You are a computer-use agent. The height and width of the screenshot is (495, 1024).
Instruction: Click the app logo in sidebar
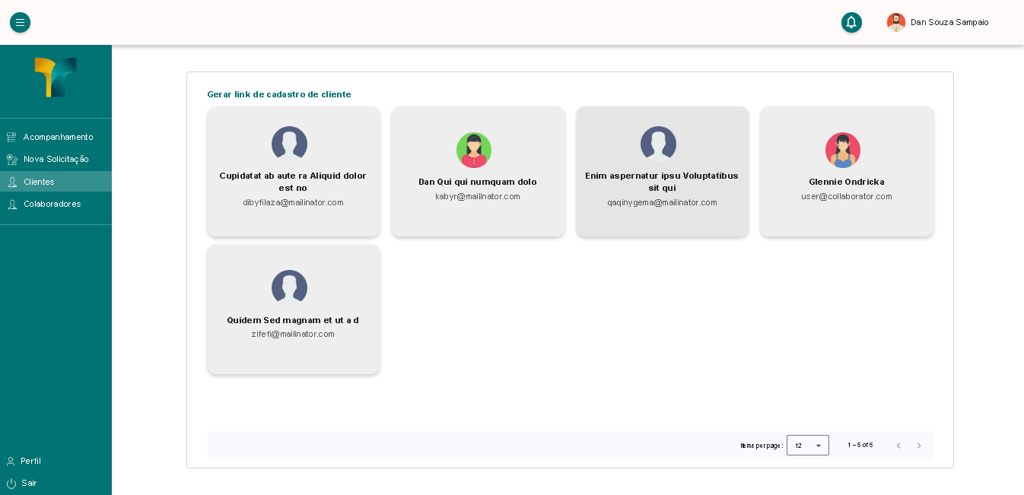pyautogui.click(x=56, y=77)
